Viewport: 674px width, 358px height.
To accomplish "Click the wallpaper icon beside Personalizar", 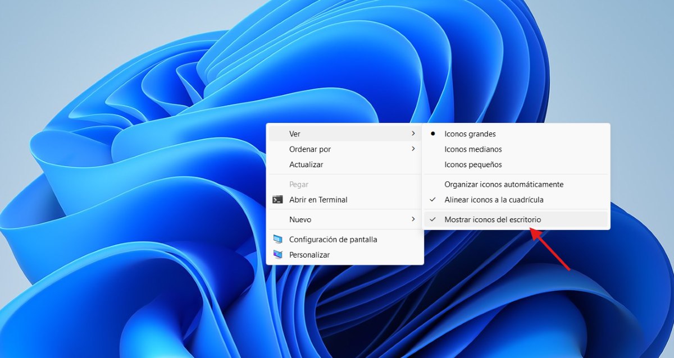I will [x=277, y=255].
